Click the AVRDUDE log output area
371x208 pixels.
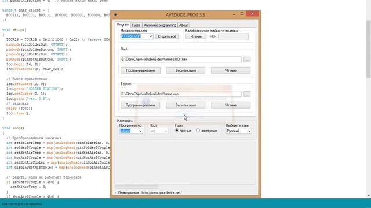pyautogui.click(x=185, y=163)
